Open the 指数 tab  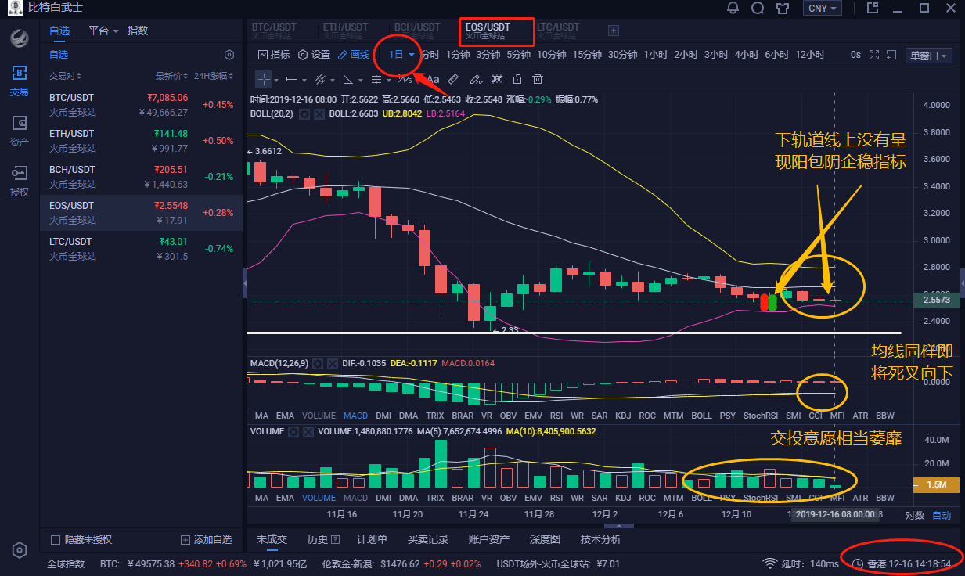coord(138,31)
